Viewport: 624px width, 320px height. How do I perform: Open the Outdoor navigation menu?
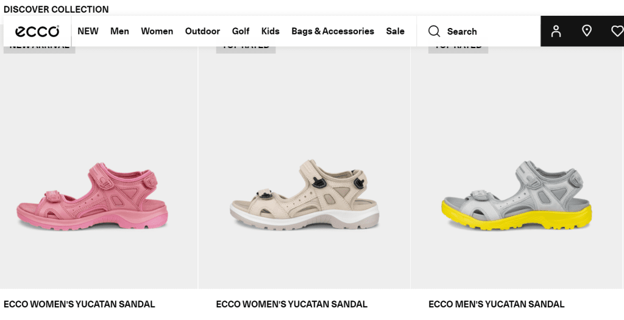point(202,31)
